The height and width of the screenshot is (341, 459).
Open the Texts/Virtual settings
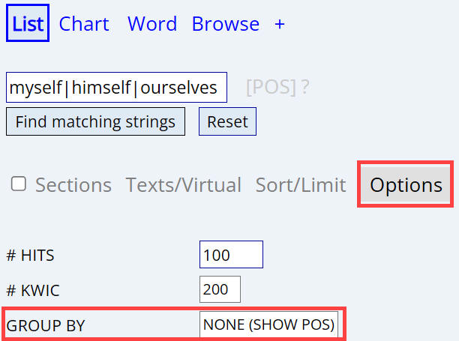(184, 185)
